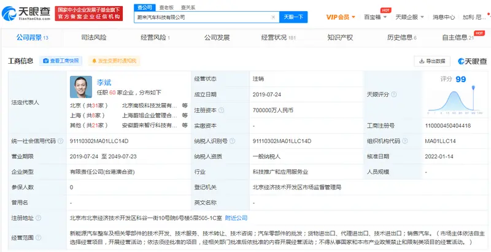
Task: Click the help icon beside 注册资本
Action: tap(221, 110)
